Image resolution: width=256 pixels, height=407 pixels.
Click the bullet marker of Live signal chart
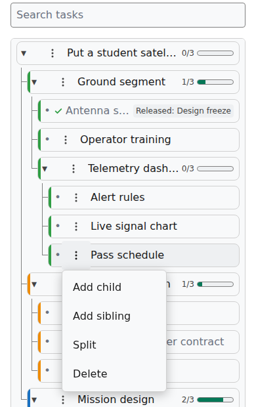click(58, 226)
